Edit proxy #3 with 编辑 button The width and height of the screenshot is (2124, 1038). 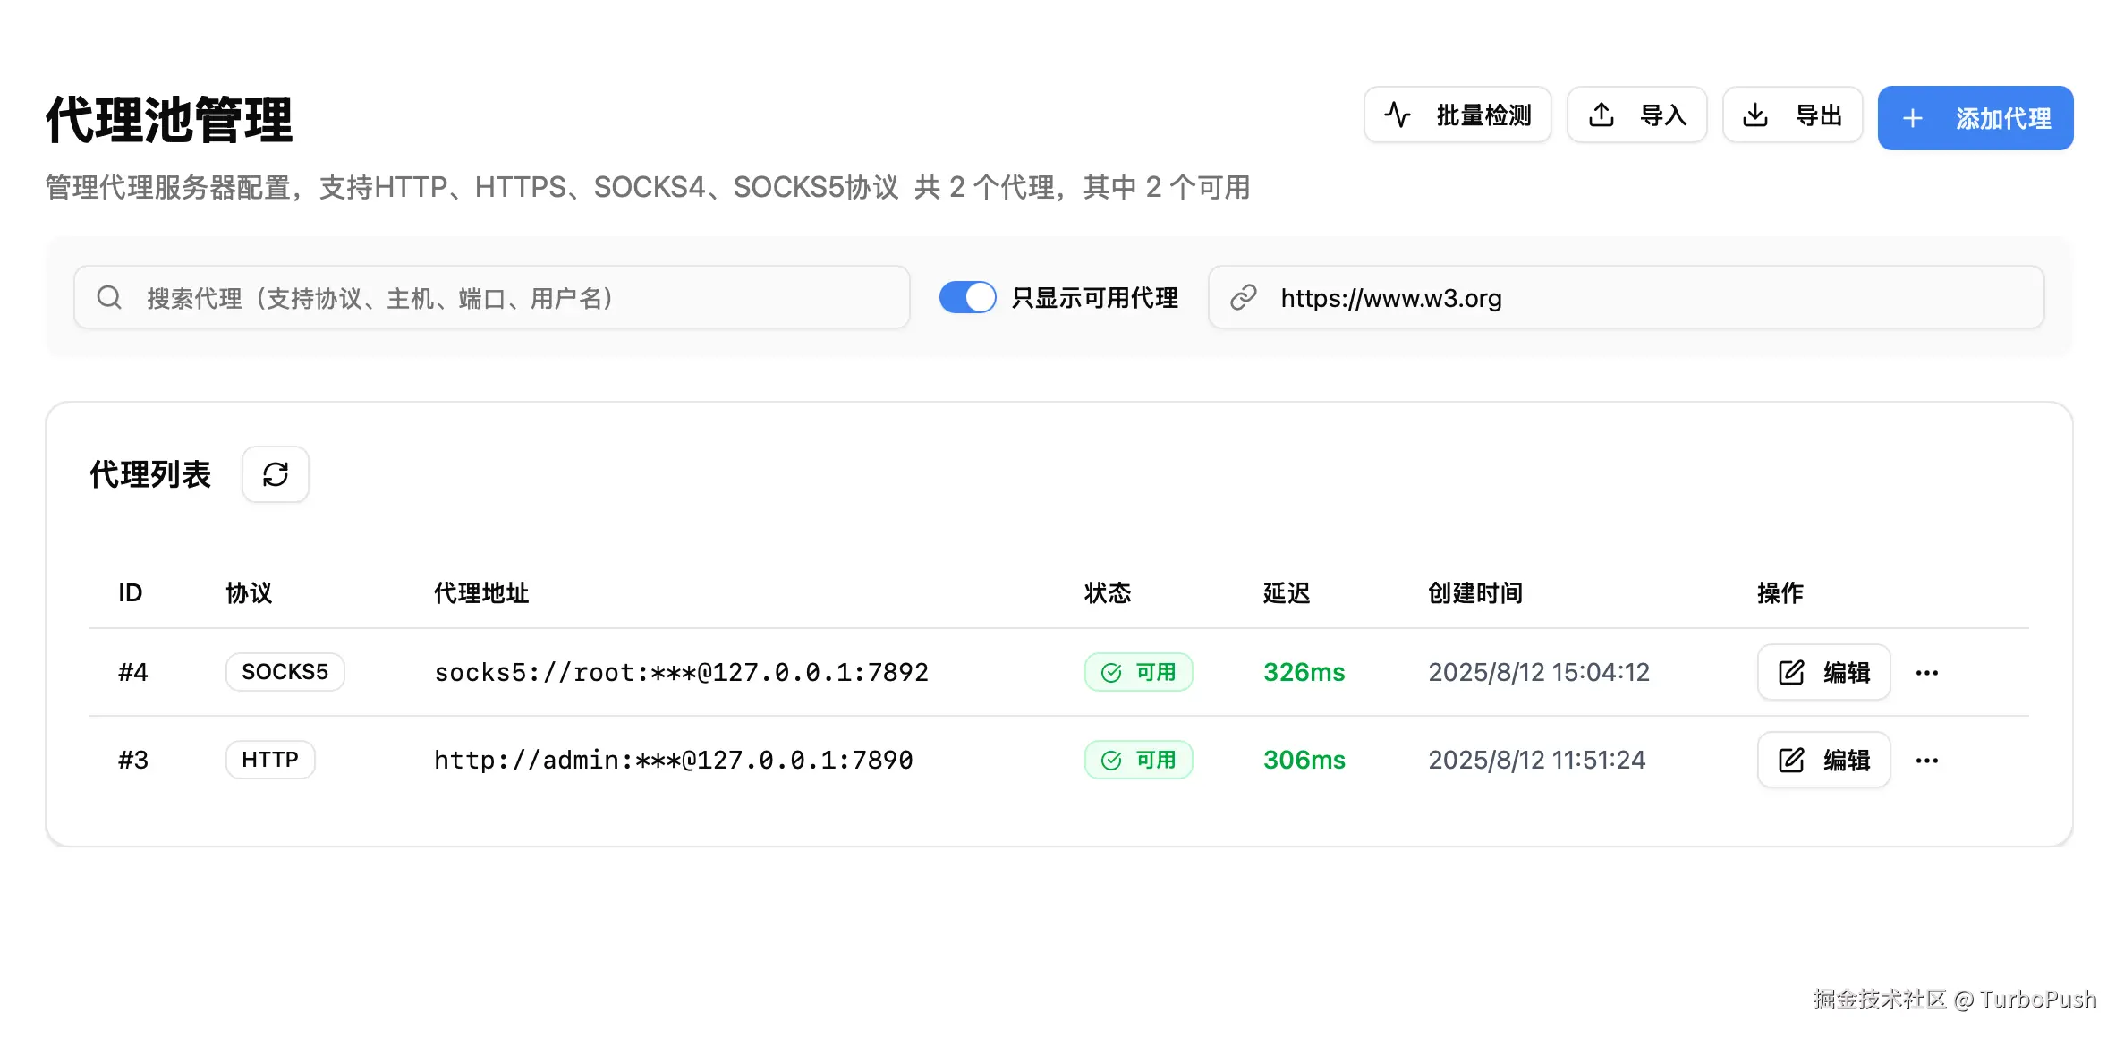(x=1824, y=760)
